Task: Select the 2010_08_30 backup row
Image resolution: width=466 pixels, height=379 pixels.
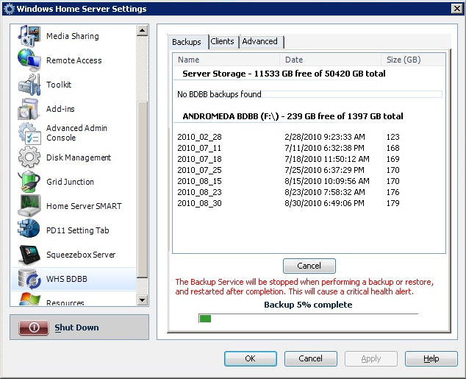Action: [x=309, y=203]
